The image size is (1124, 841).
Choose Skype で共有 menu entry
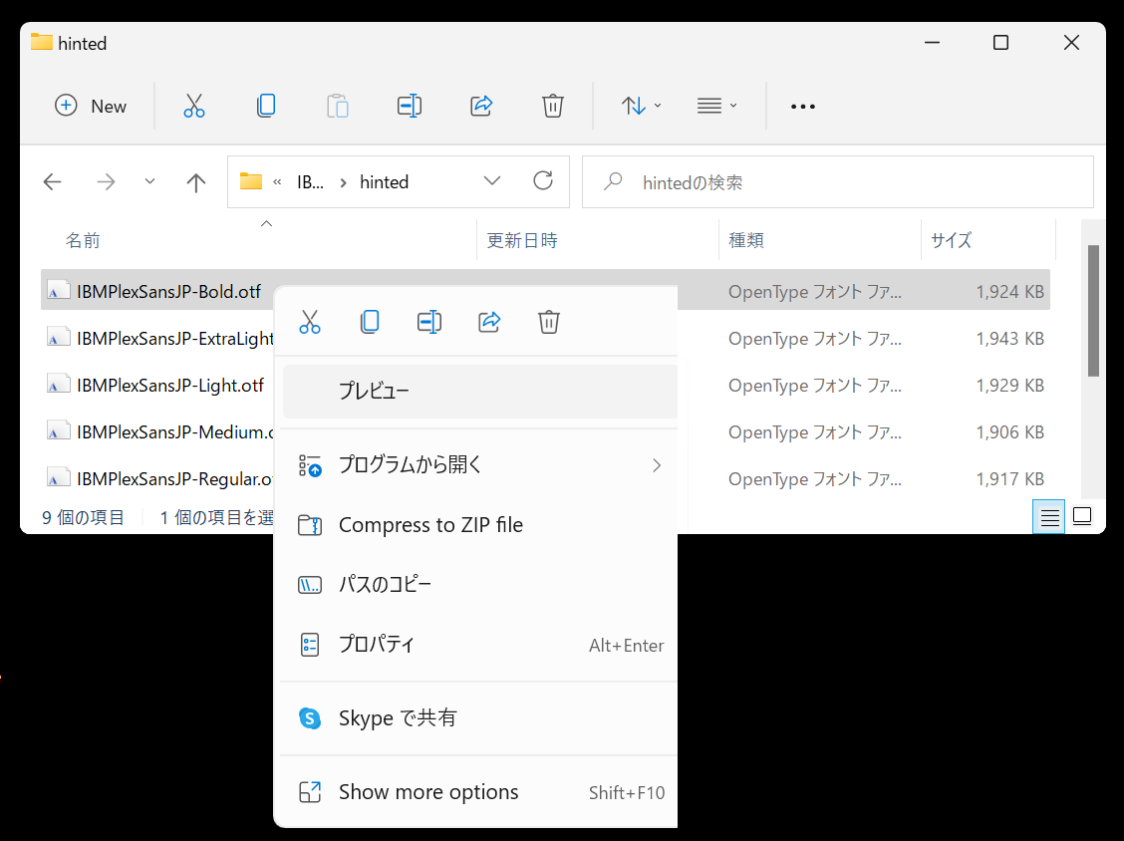pos(480,717)
